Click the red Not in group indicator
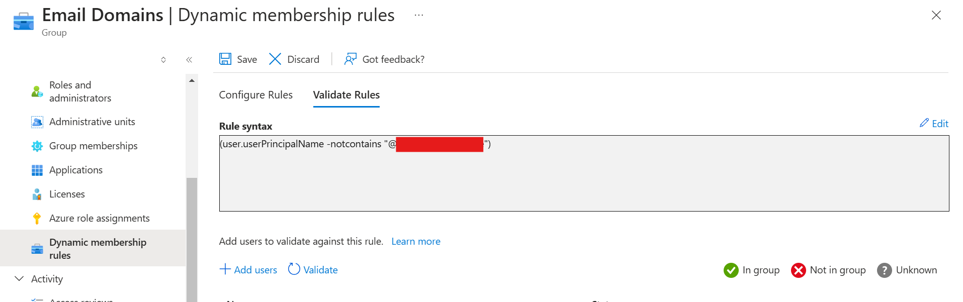963x302 pixels. [798, 270]
